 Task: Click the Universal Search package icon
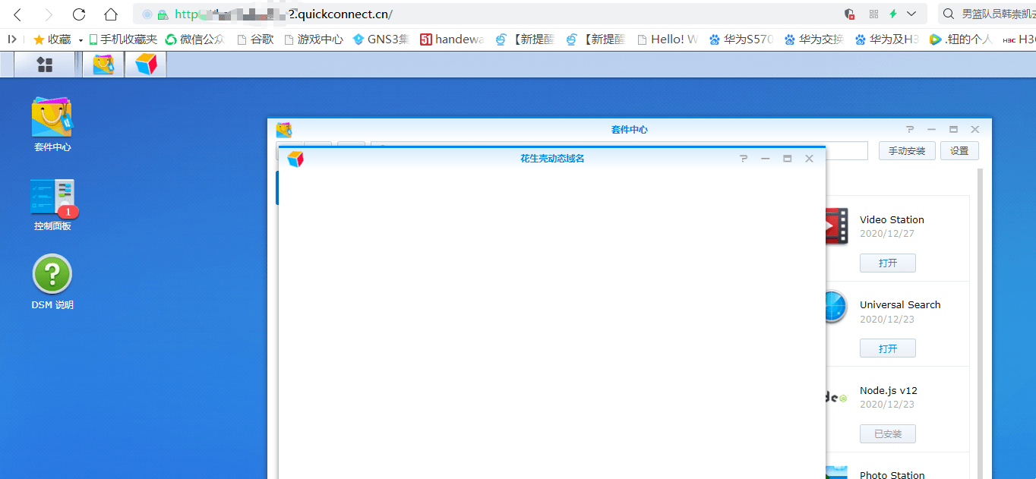[x=836, y=307]
